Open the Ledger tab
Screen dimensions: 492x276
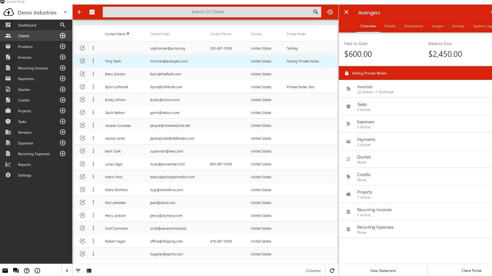tap(437, 26)
